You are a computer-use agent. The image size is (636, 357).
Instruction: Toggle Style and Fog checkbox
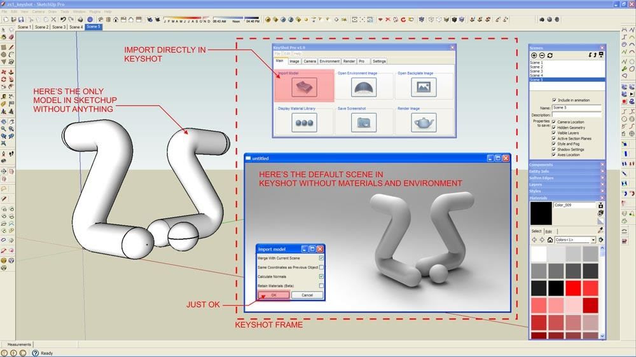pyautogui.click(x=554, y=144)
